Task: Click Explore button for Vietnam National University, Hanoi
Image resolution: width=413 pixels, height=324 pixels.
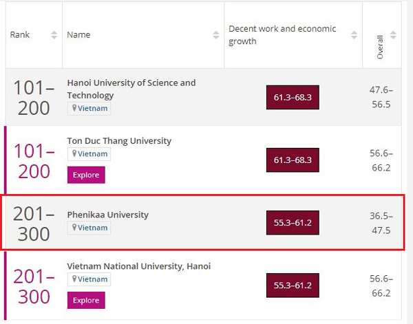Action: tap(86, 300)
